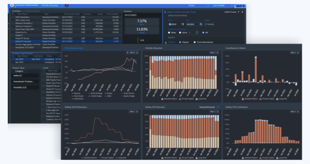Open the Portfolios breadcrumb
This screenshot has height=164, width=310.
coord(16,11)
